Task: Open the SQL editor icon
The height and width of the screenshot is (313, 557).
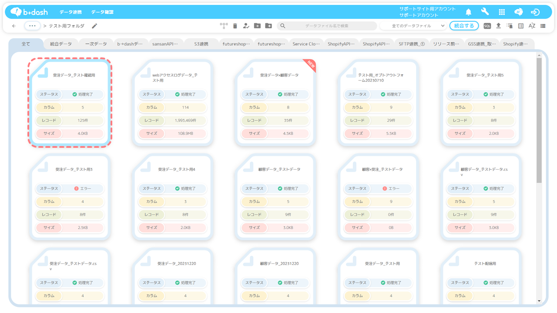Action: [487, 26]
